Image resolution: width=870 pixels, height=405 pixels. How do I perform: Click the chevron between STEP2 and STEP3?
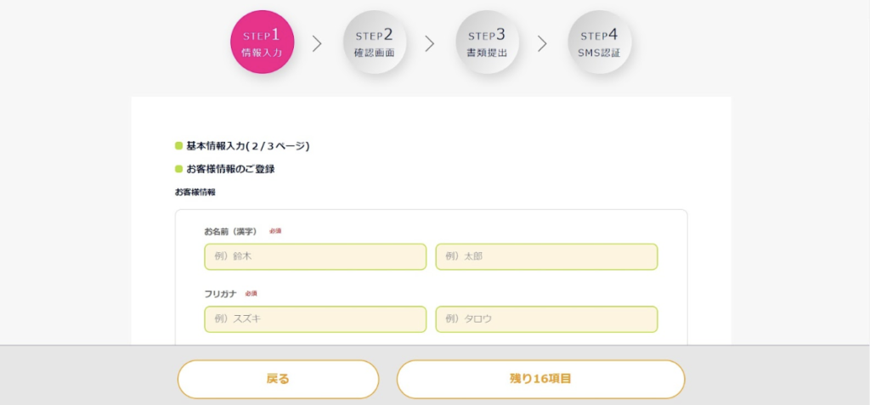click(x=430, y=43)
